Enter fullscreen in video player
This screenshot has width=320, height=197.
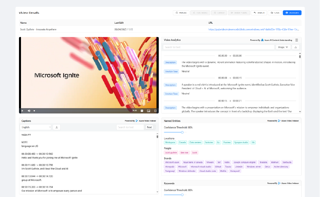point(155,111)
